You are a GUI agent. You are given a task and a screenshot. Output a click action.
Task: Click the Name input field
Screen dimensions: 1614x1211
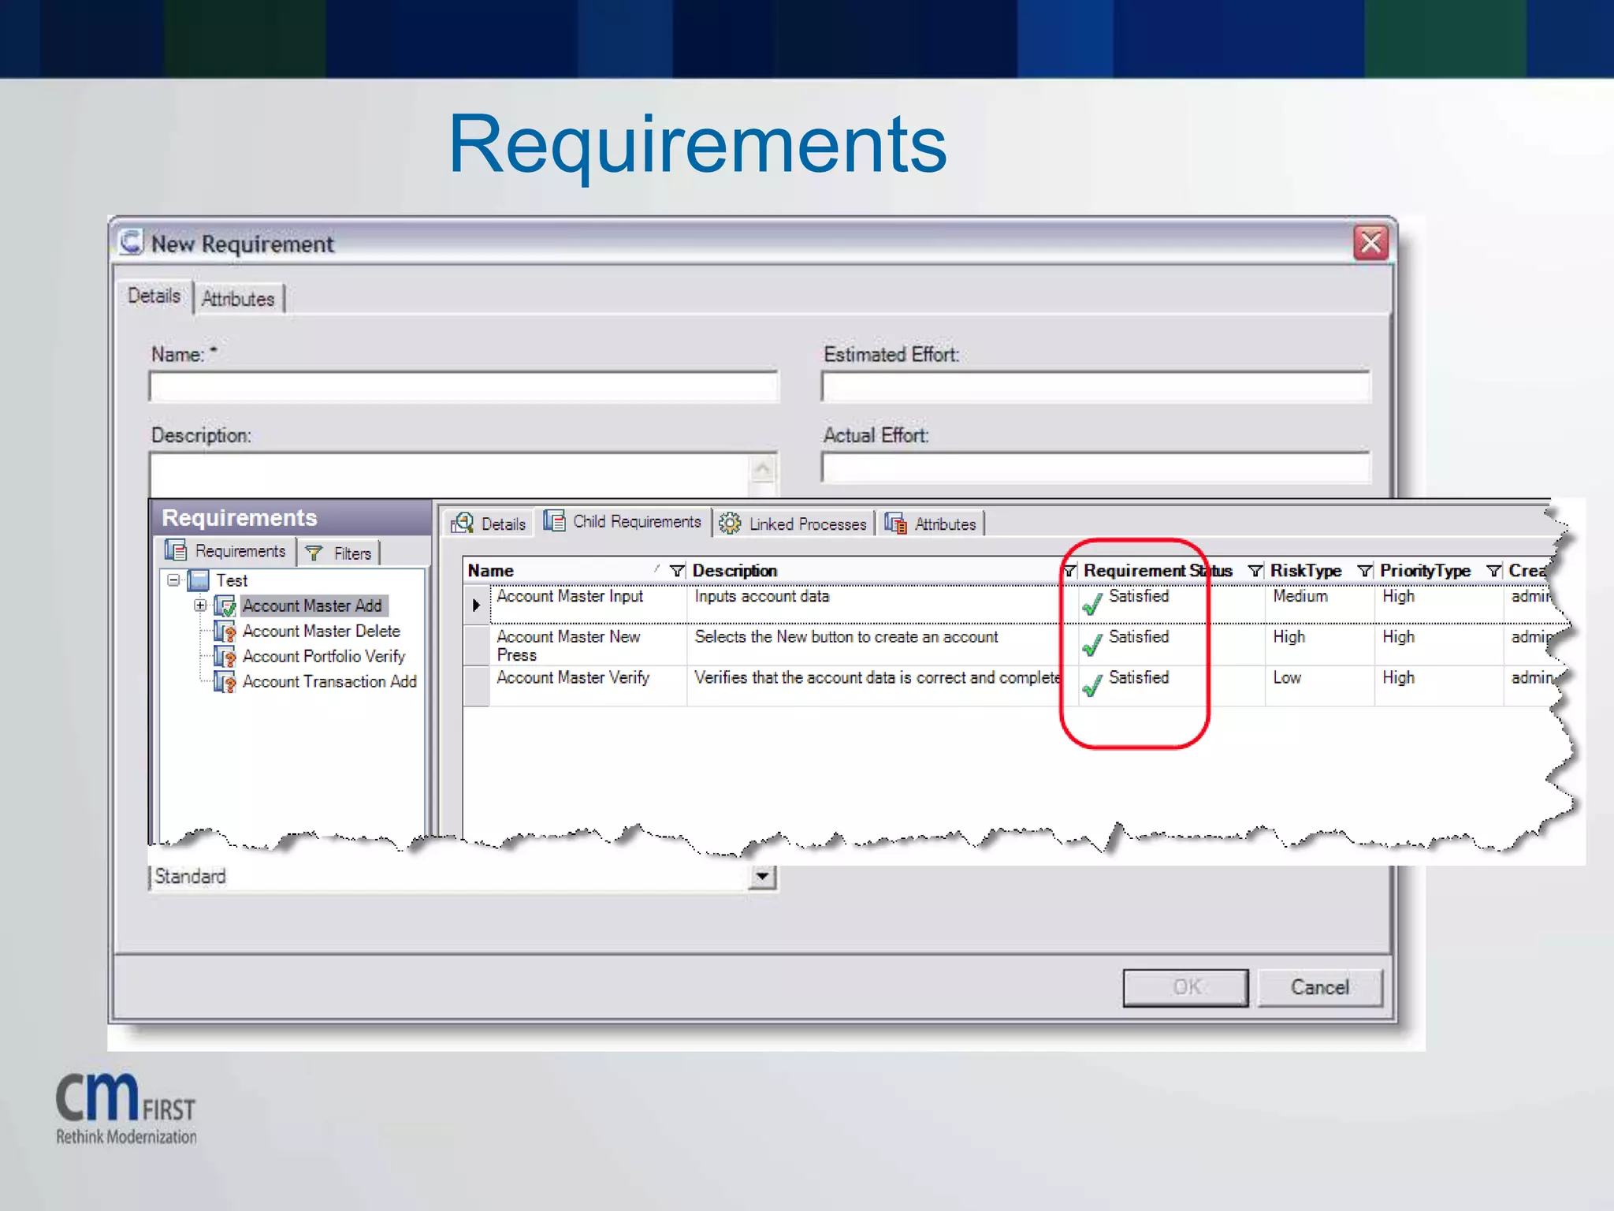463,386
